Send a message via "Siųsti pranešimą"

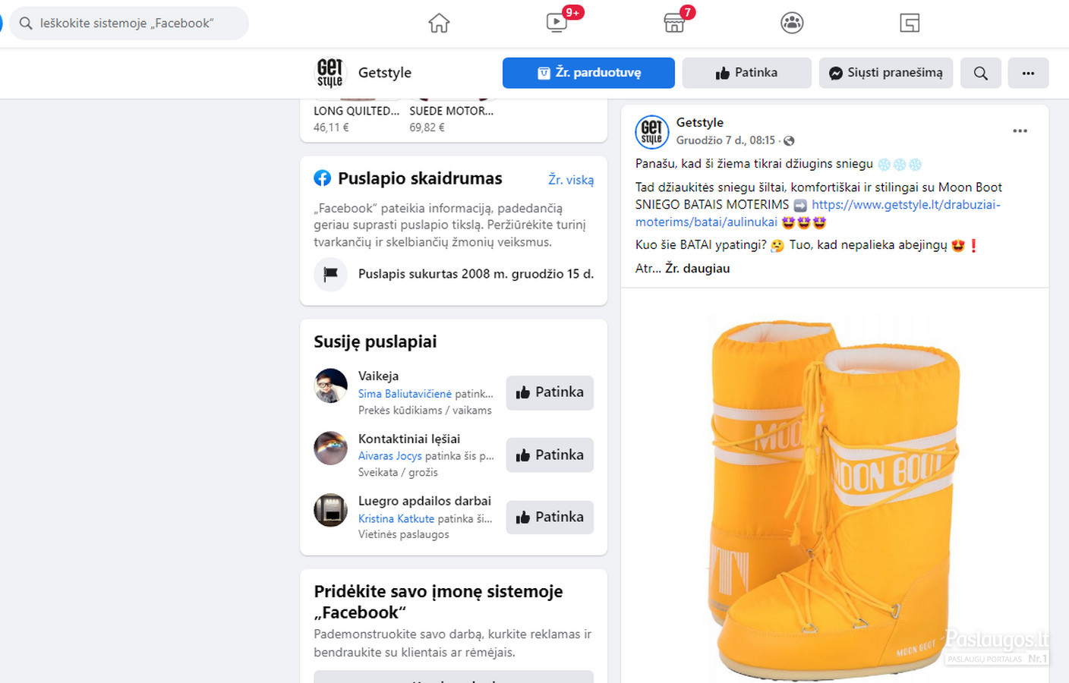(885, 73)
